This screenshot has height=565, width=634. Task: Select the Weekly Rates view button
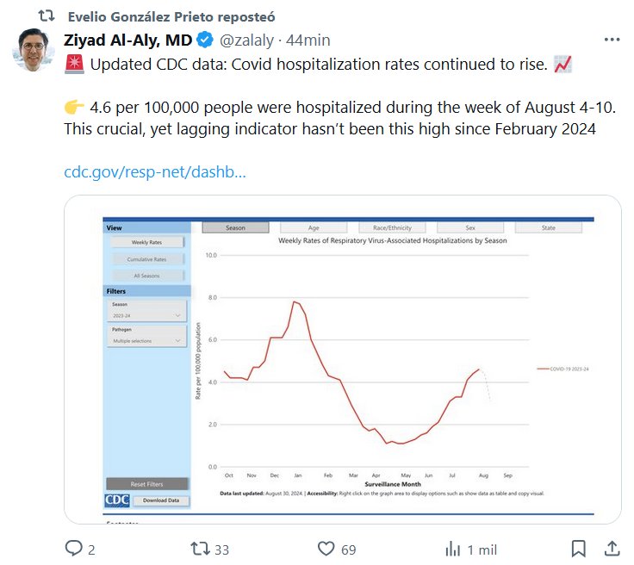[147, 243]
